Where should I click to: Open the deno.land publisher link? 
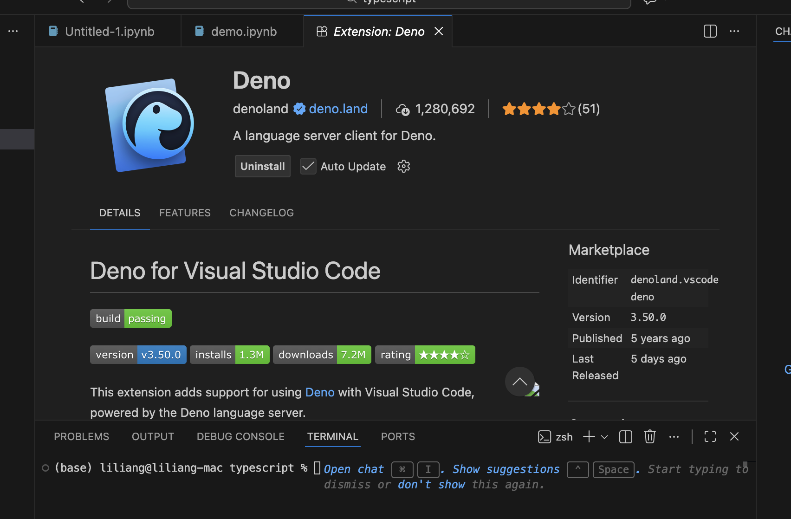pyautogui.click(x=338, y=109)
